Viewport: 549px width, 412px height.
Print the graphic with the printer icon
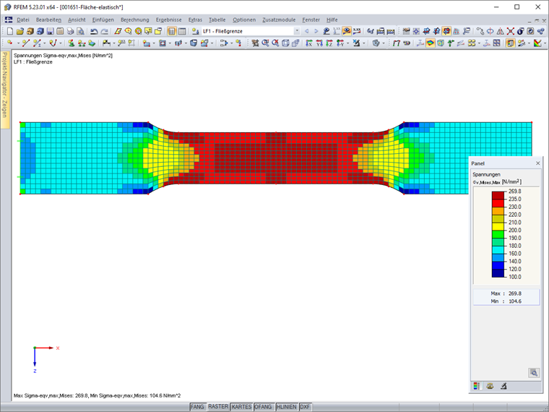pyautogui.click(x=70, y=31)
